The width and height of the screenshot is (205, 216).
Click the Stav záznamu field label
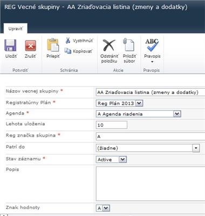click(23, 159)
